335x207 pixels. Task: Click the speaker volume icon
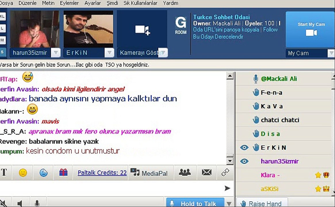point(20,203)
